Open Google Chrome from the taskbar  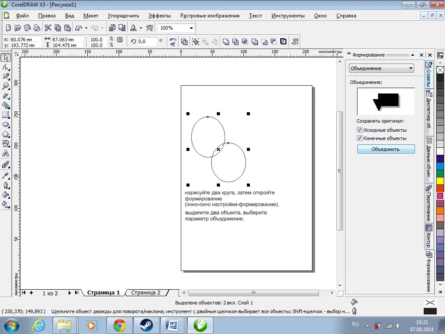[120, 325]
